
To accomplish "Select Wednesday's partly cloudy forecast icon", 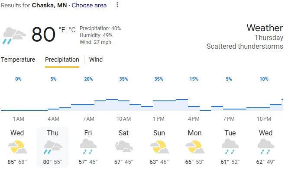I will [x=17, y=147].
